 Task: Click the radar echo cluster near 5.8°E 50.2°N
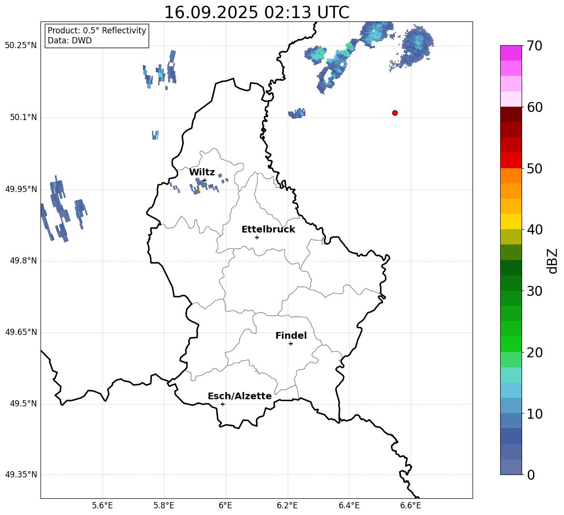click(x=160, y=70)
